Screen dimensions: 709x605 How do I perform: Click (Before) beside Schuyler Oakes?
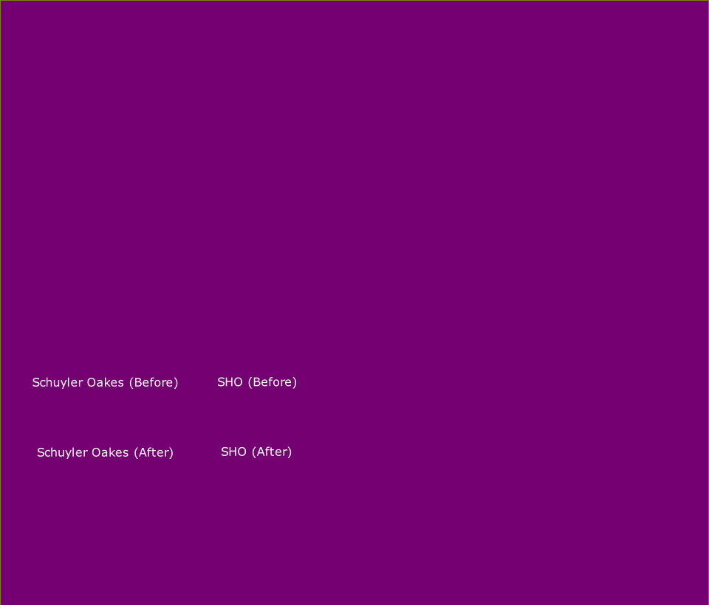(154, 382)
